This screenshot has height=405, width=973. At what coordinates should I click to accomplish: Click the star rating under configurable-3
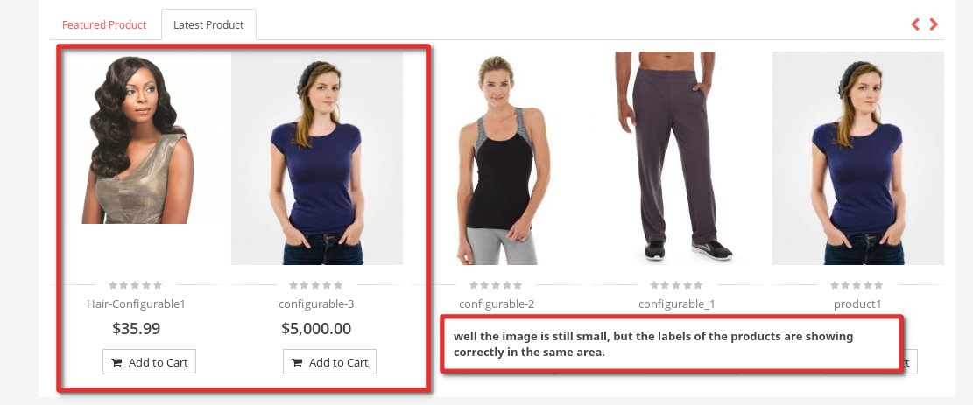click(x=316, y=285)
